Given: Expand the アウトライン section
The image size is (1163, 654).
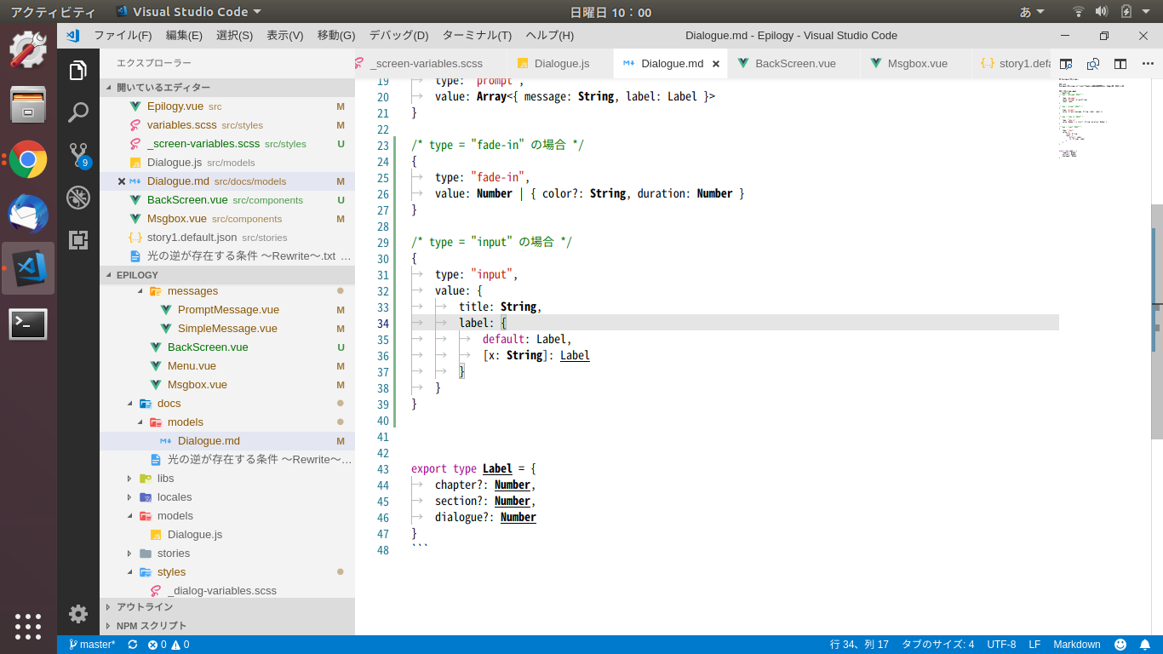Looking at the screenshot, I should [145, 607].
